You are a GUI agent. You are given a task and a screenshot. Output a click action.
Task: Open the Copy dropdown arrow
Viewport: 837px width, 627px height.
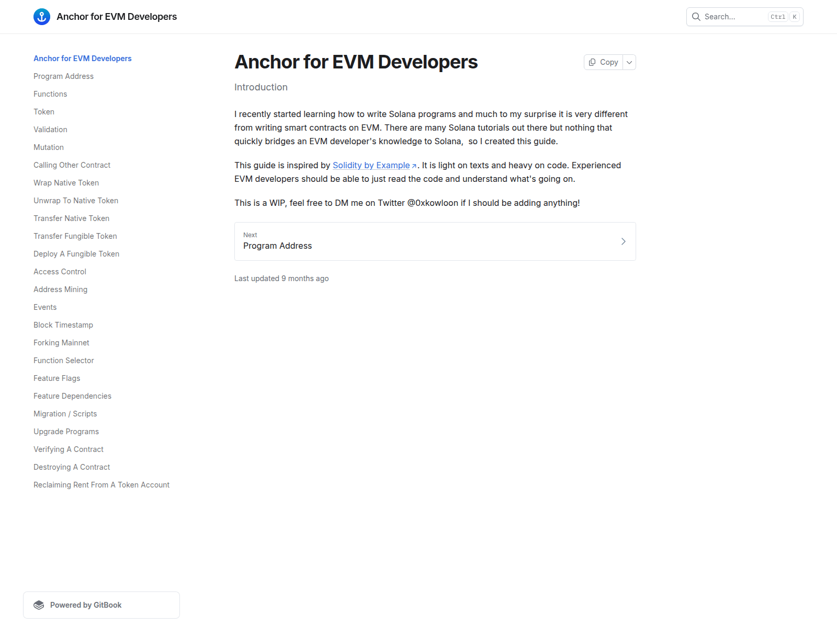pos(629,62)
